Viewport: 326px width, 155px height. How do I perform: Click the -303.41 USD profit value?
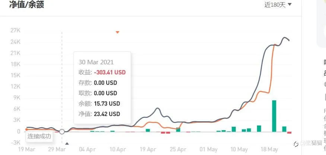[x=110, y=72]
